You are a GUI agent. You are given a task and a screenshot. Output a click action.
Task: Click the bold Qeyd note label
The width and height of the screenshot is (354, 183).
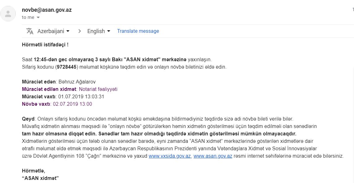[x=28, y=119]
